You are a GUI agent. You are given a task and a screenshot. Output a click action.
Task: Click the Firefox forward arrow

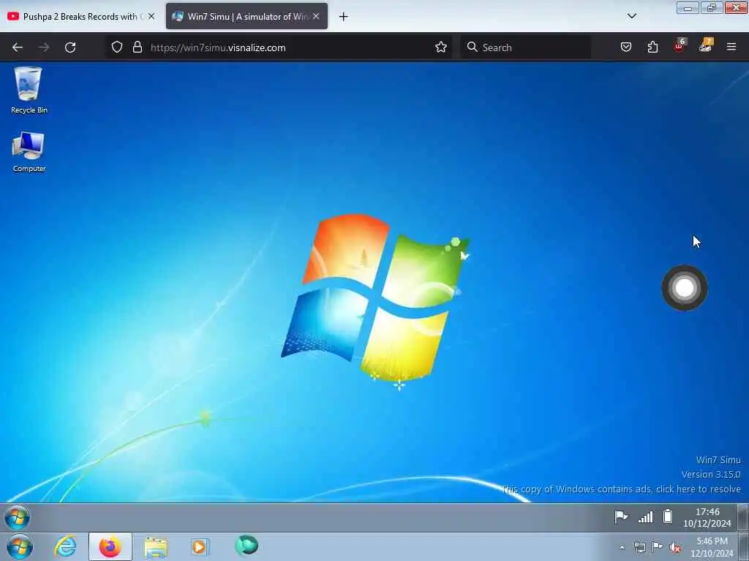pos(44,47)
